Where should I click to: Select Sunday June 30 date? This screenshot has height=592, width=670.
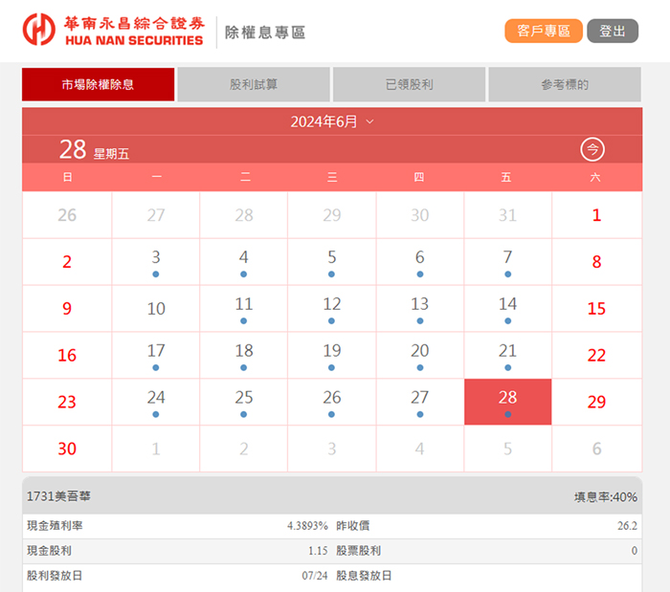click(67, 449)
